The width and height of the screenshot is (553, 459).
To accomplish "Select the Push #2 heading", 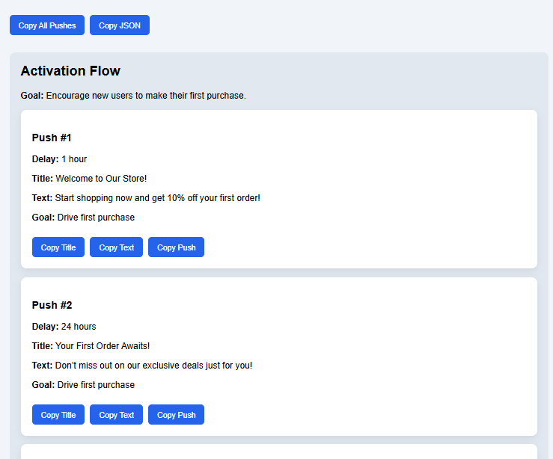I will coord(52,305).
